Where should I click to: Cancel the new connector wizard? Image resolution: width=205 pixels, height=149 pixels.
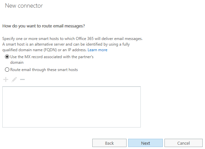[x=183, y=143]
